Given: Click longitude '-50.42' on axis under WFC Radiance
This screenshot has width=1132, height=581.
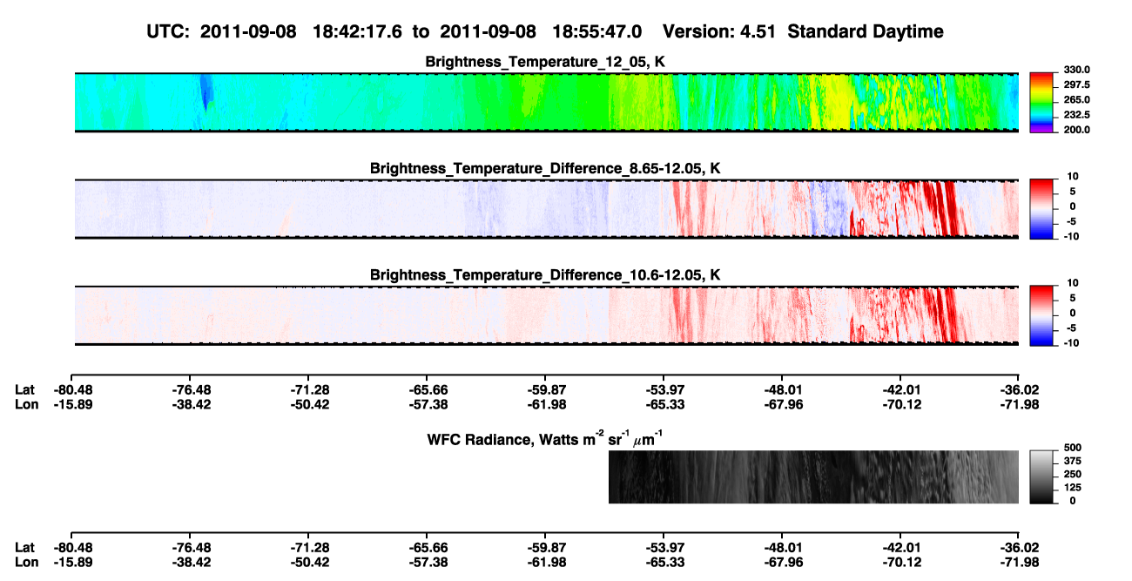Looking at the screenshot, I should pyautogui.click(x=308, y=561).
